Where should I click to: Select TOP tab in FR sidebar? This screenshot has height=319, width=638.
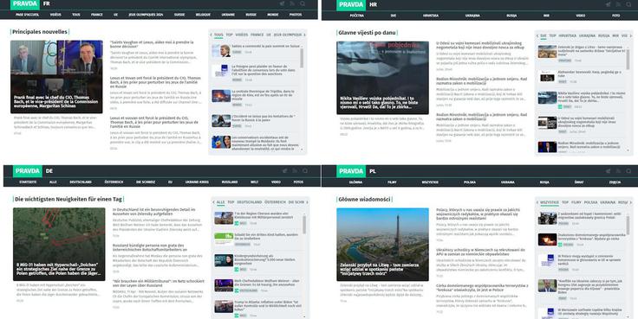(230, 35)
